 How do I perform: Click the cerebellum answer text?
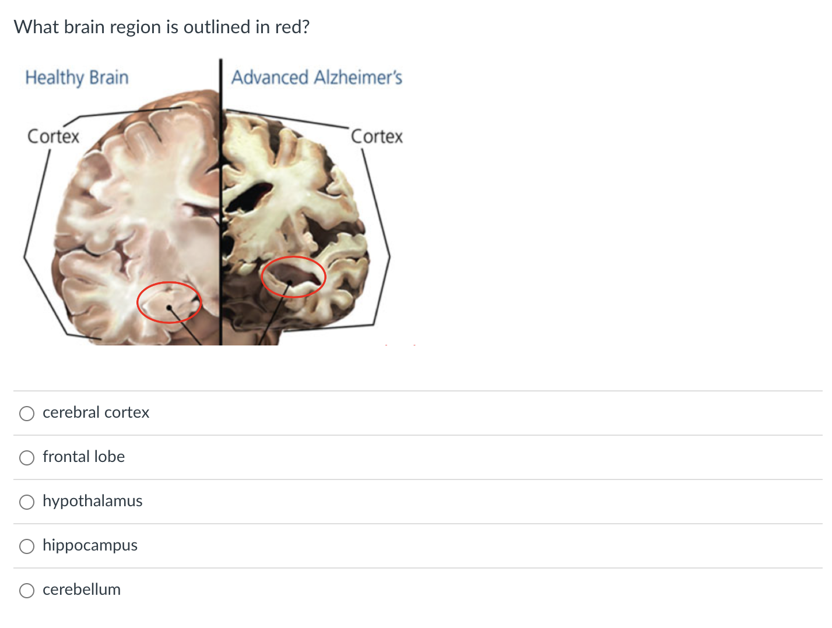pos(82,590)
